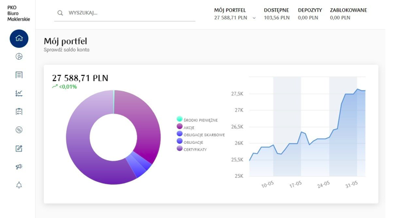
Task: Open the home dashboard icon
Action: 19,39
